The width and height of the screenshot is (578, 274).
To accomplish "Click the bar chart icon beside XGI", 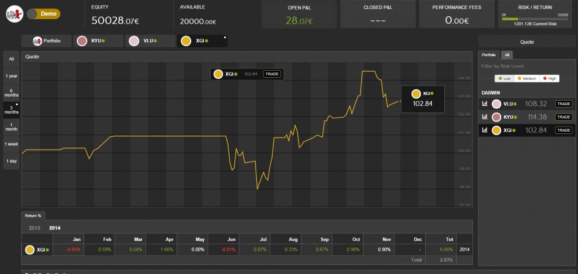I will pyautogui.click(x=484, y=131).
